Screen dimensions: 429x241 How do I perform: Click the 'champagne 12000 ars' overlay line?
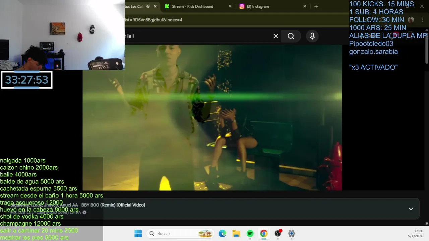click(30, 224)
